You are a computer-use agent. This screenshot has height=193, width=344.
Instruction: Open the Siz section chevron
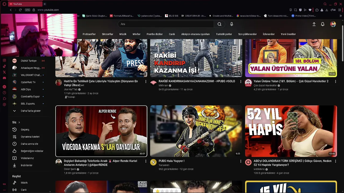tap(19, 122)
